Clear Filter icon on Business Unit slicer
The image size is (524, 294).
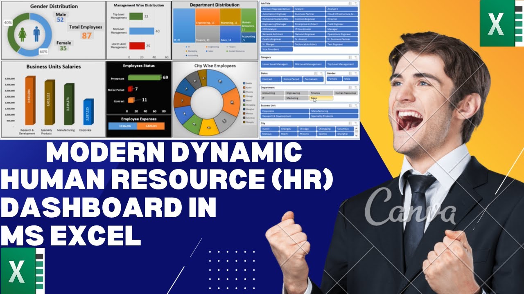tap(356, 106)
